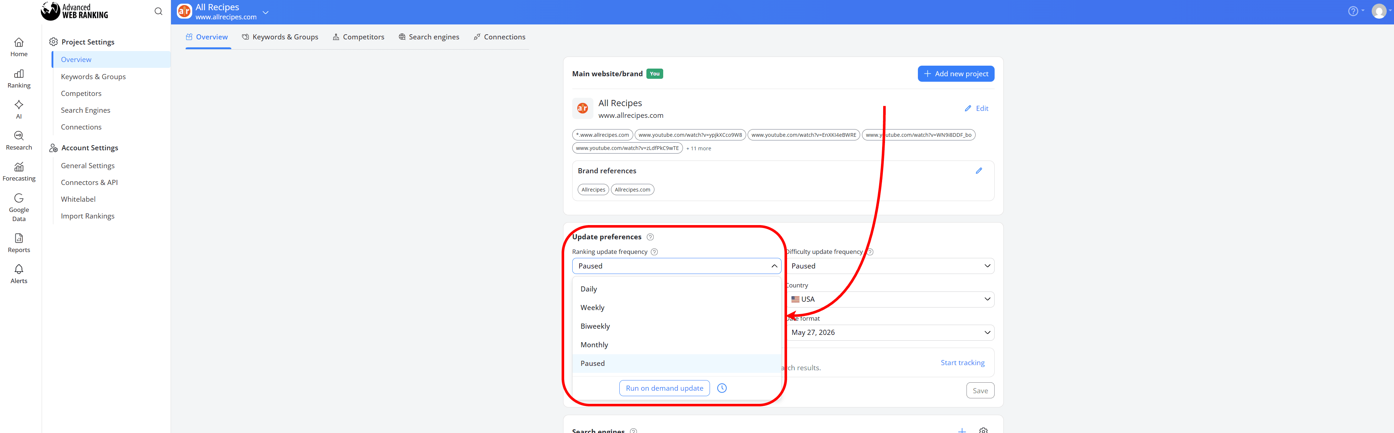The height and width of the screenshot is (433, 1394).
Task: Select Paused update frequency option
Action: [x=676, y=364]
